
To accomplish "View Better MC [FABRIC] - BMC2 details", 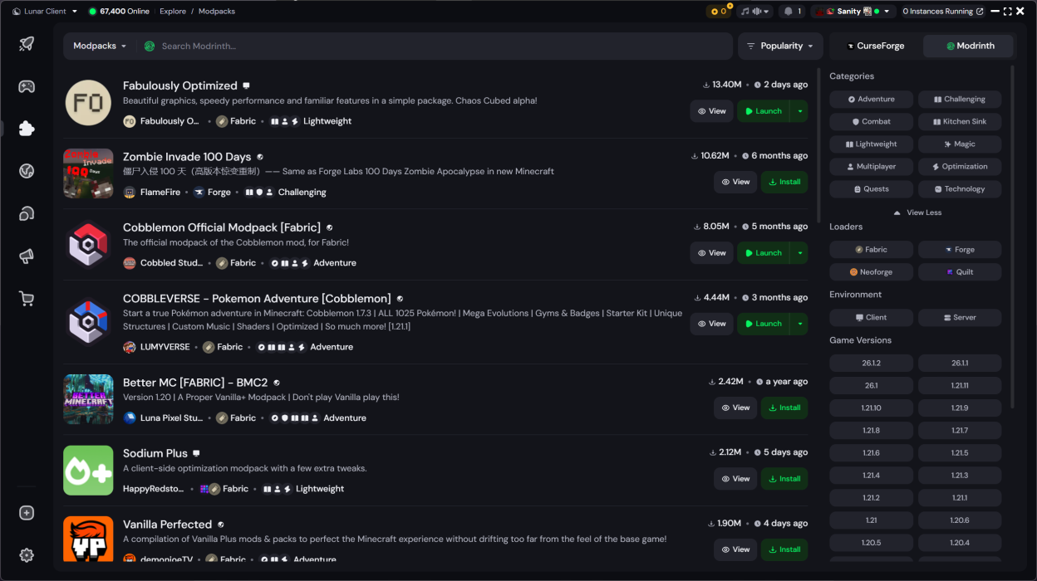I will tap(736, 408).
